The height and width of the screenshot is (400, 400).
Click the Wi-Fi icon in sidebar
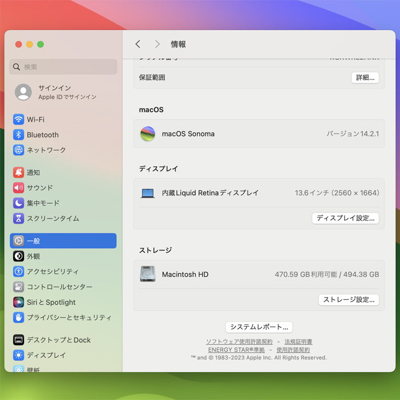click(x=19, y=119)
